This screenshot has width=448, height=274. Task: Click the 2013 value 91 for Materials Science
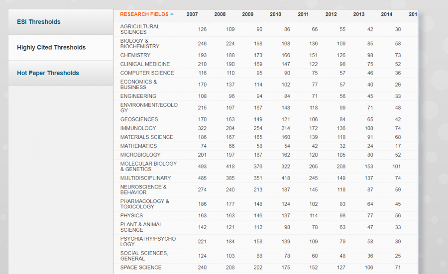tap(370, 137)
